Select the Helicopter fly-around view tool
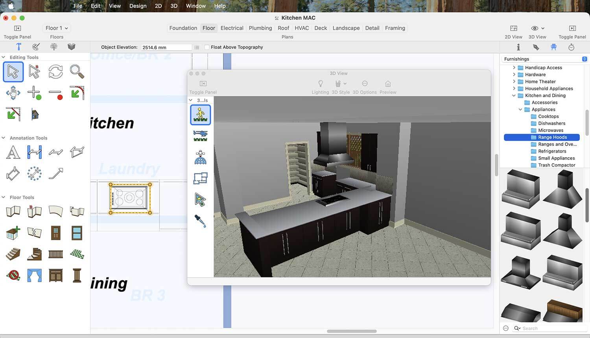This screenshot has width=590, height=338. coord(201,136)
